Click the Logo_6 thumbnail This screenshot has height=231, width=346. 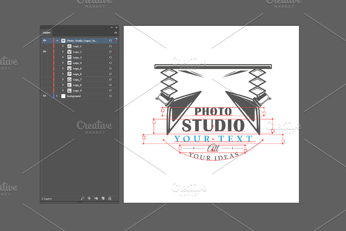[69, 74]
